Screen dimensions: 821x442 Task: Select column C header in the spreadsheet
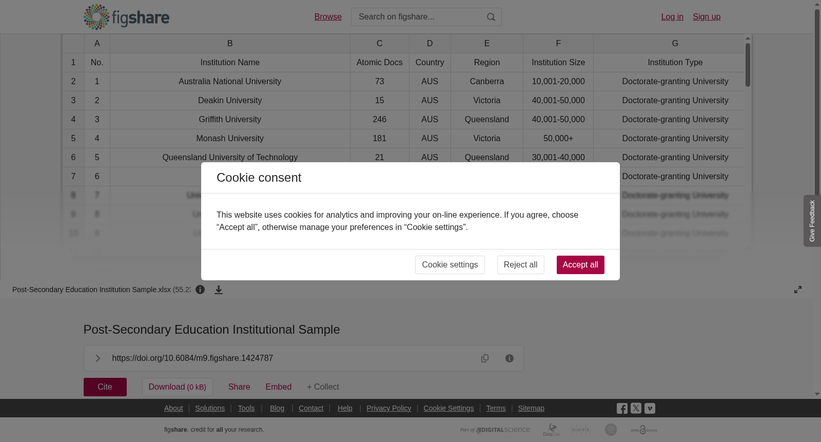click(380, 44)
